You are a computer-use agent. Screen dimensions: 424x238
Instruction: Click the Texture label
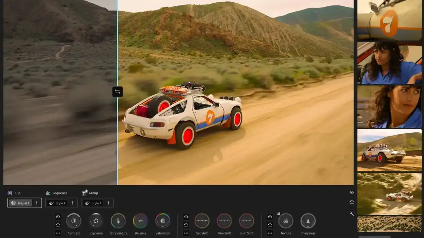[x=286, y=233]
